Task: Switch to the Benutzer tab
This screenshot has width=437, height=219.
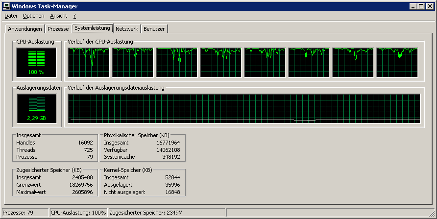Action: tap(154, 29)
